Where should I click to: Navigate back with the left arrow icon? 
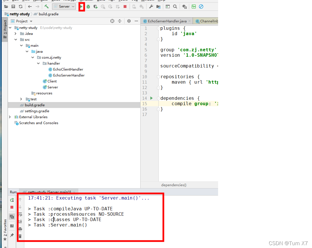[x=30, y=7]
